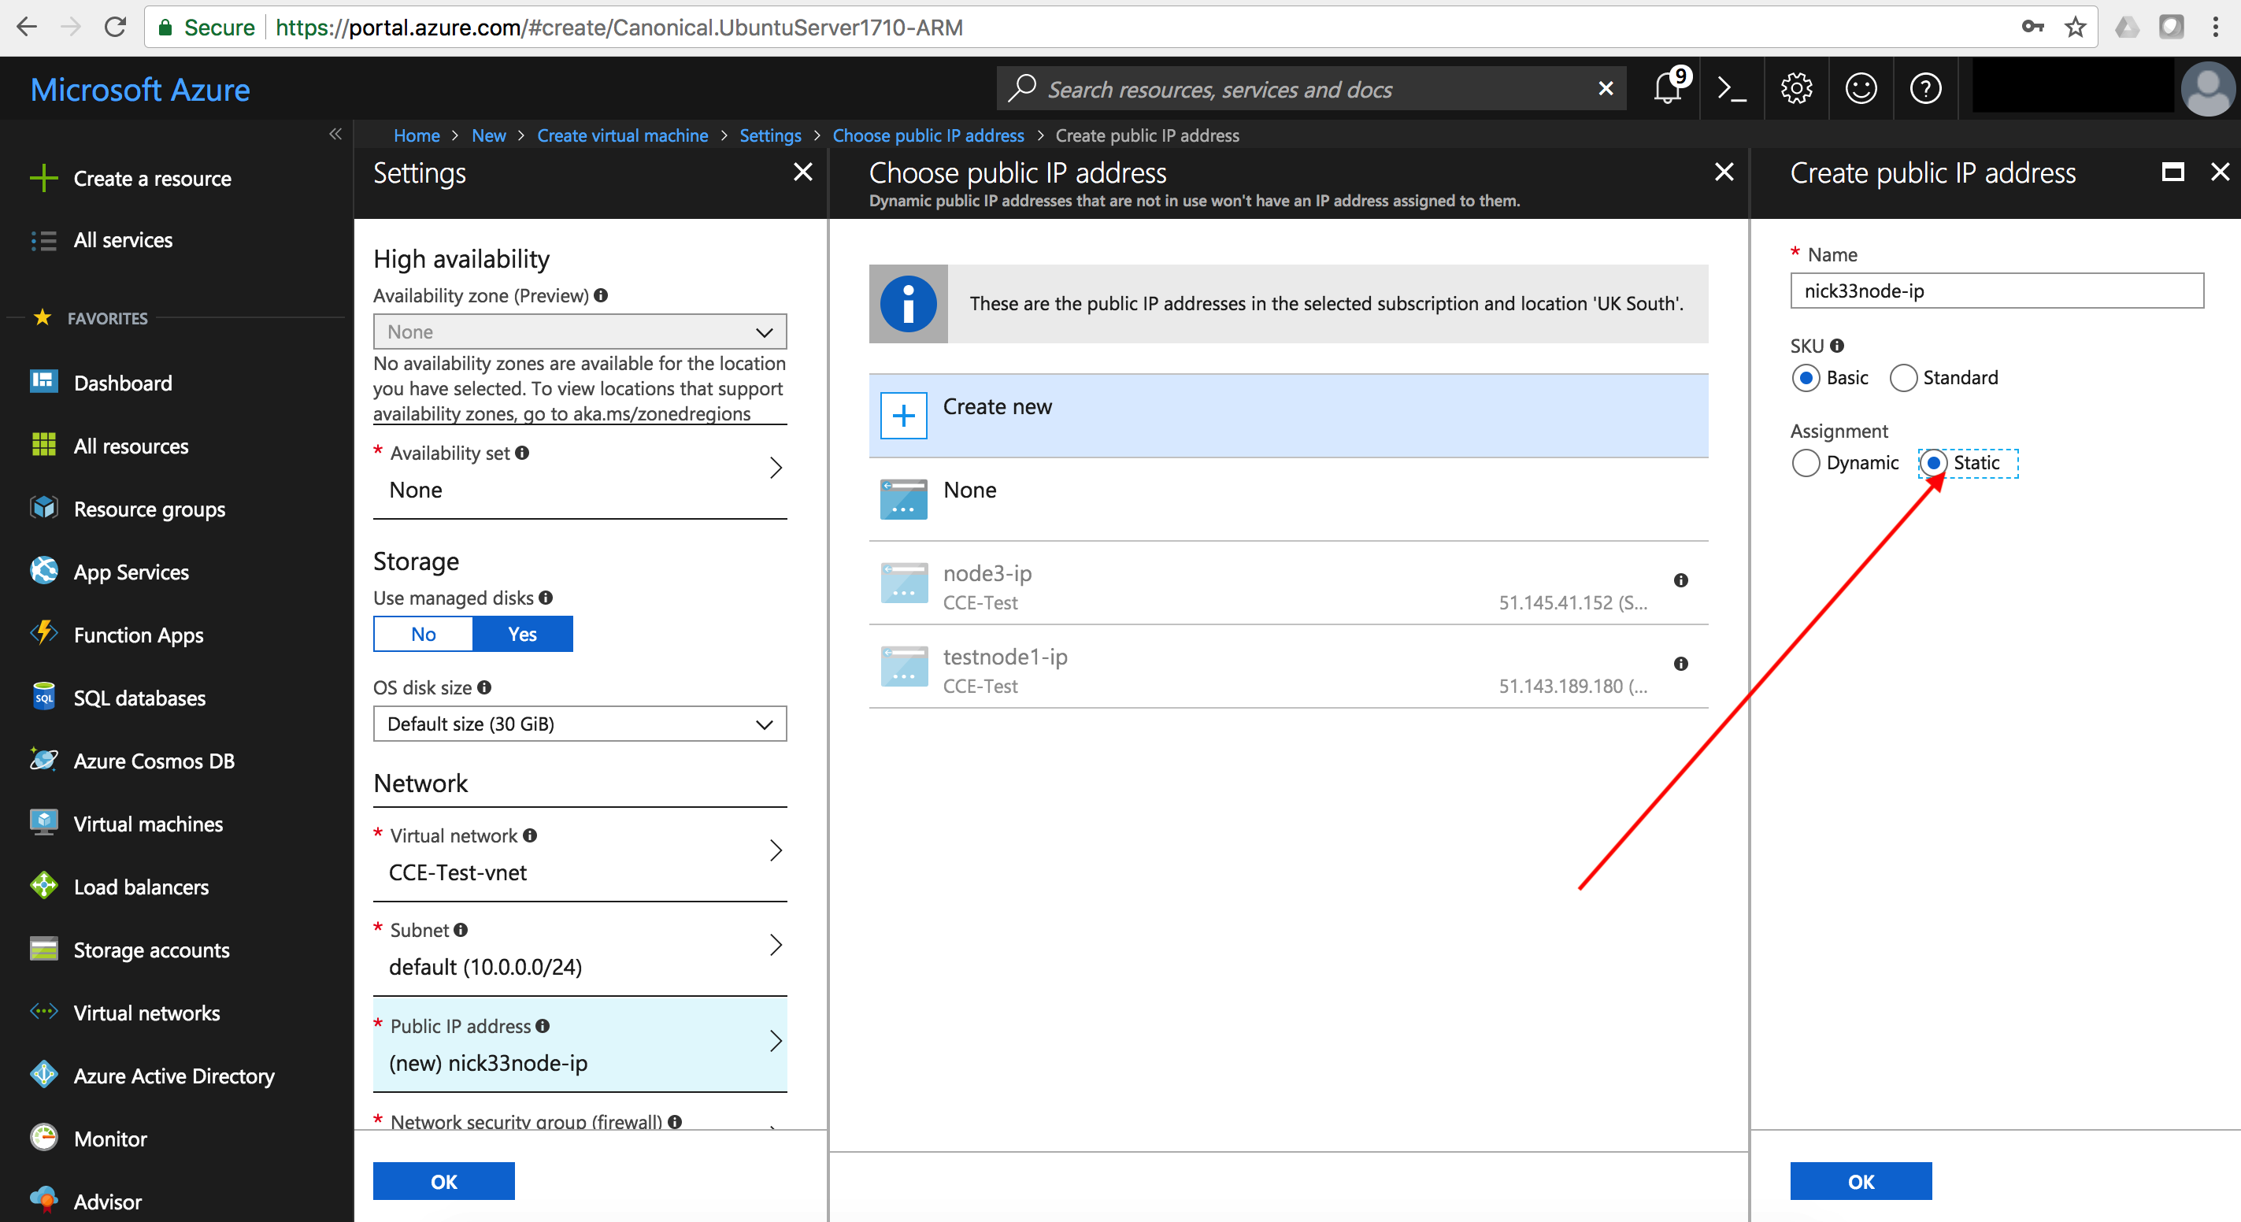This screenshot has width=2241, height=1222.
Task: Click the App Services globe icon
Action: click(x=43, y=572)
